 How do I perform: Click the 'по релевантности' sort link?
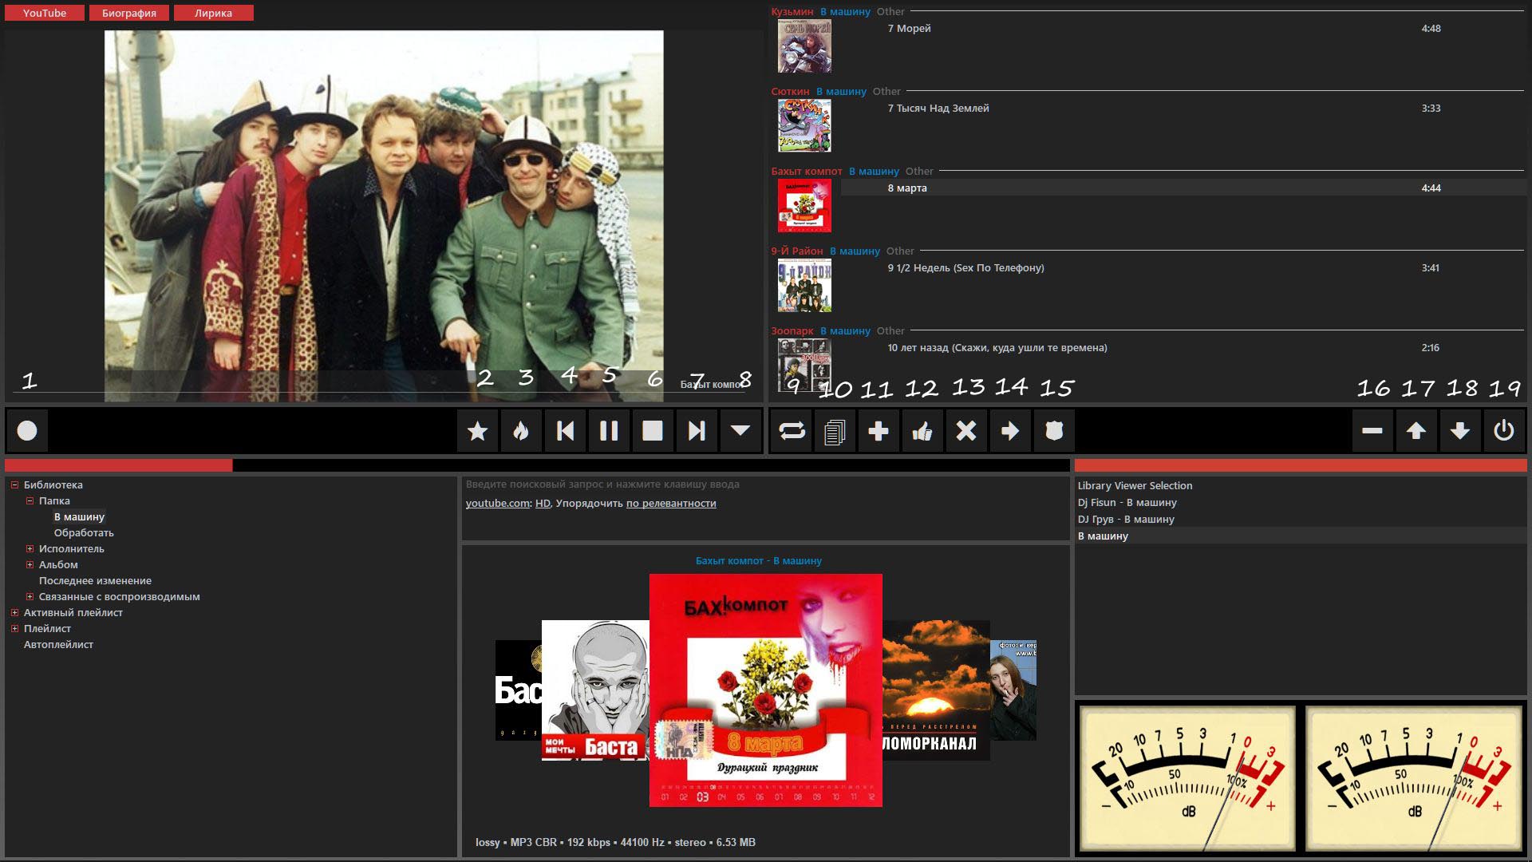[671, 504]
